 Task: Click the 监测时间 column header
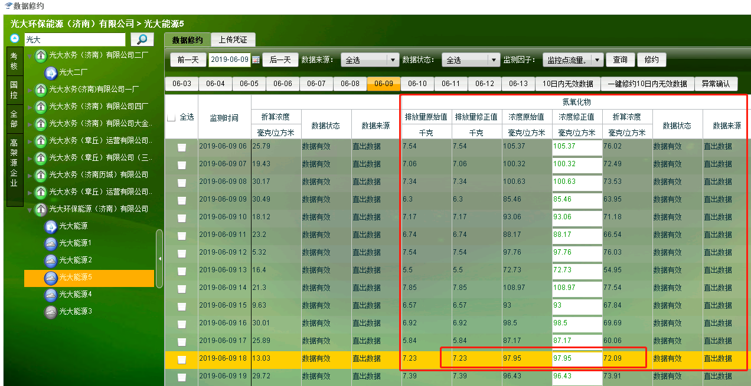[x=224, y=118]
